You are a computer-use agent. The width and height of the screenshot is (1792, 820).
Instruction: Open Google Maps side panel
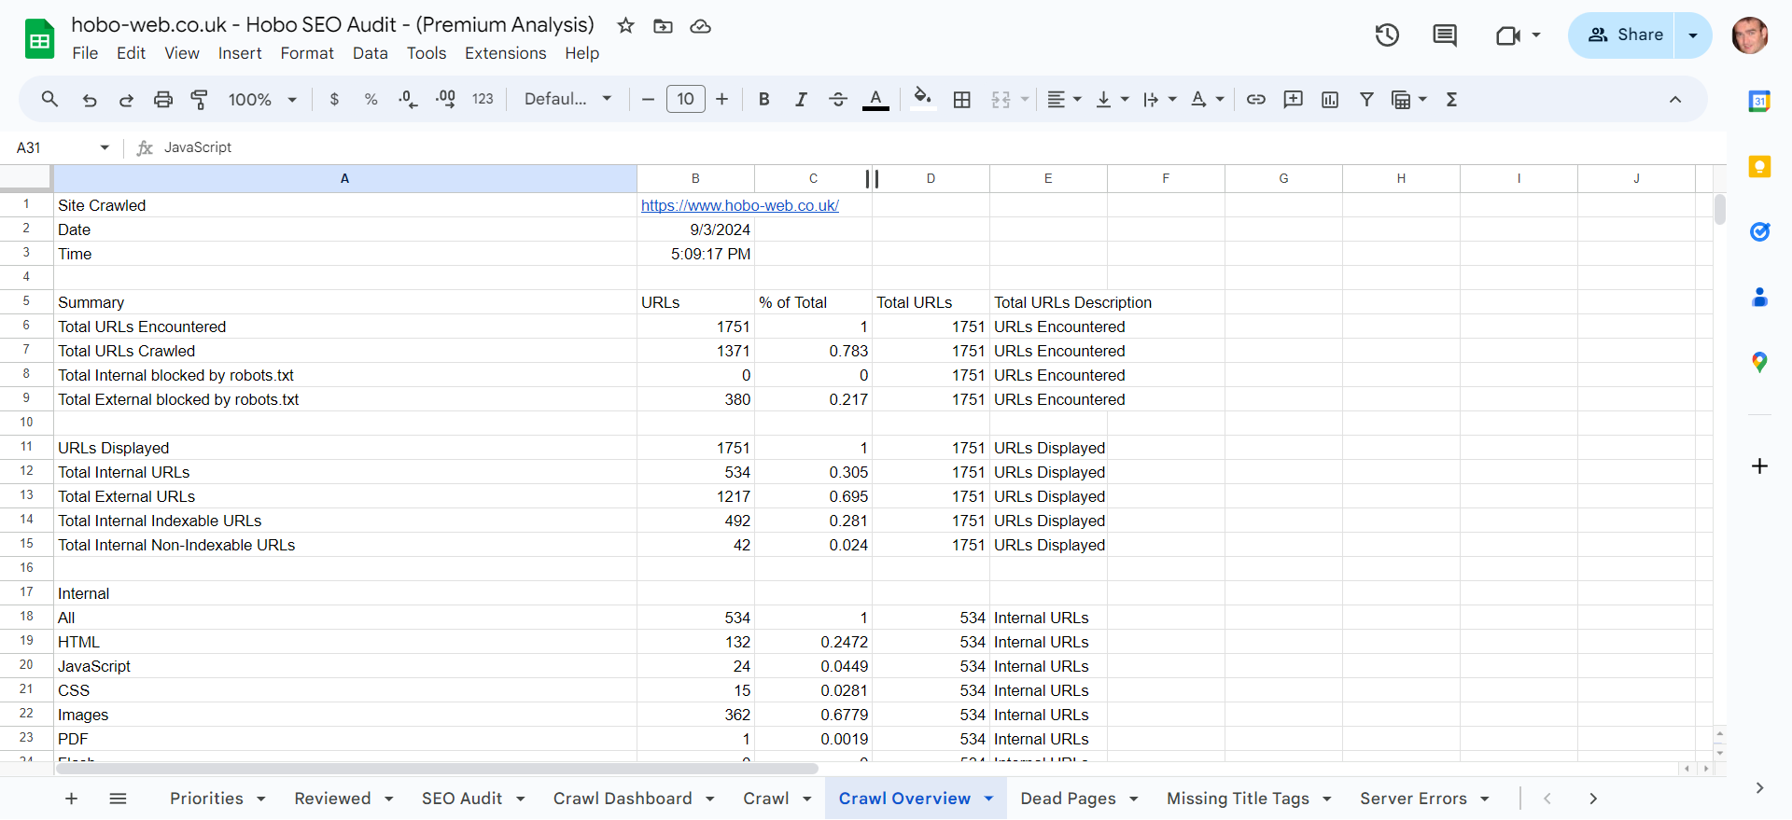(1759, 362)
